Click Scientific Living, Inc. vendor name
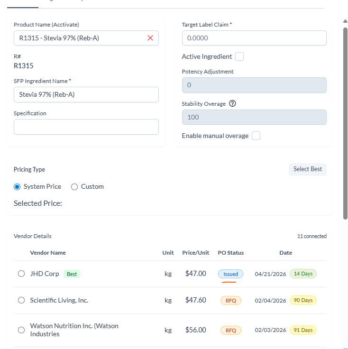 pyautogui.click(x=59, y=300)
